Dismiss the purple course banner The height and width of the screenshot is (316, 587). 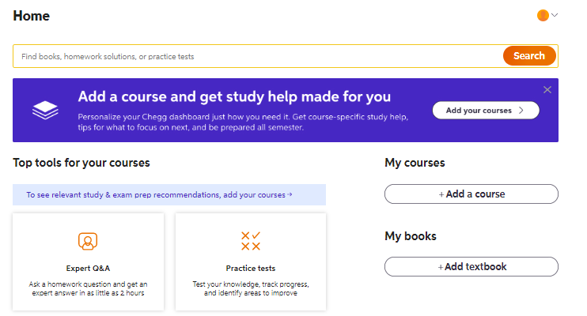point(547,90)
